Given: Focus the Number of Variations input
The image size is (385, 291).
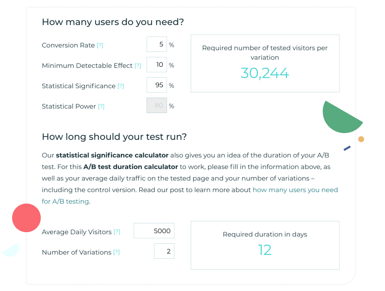Looking at the screenshot, I should 164,251.
